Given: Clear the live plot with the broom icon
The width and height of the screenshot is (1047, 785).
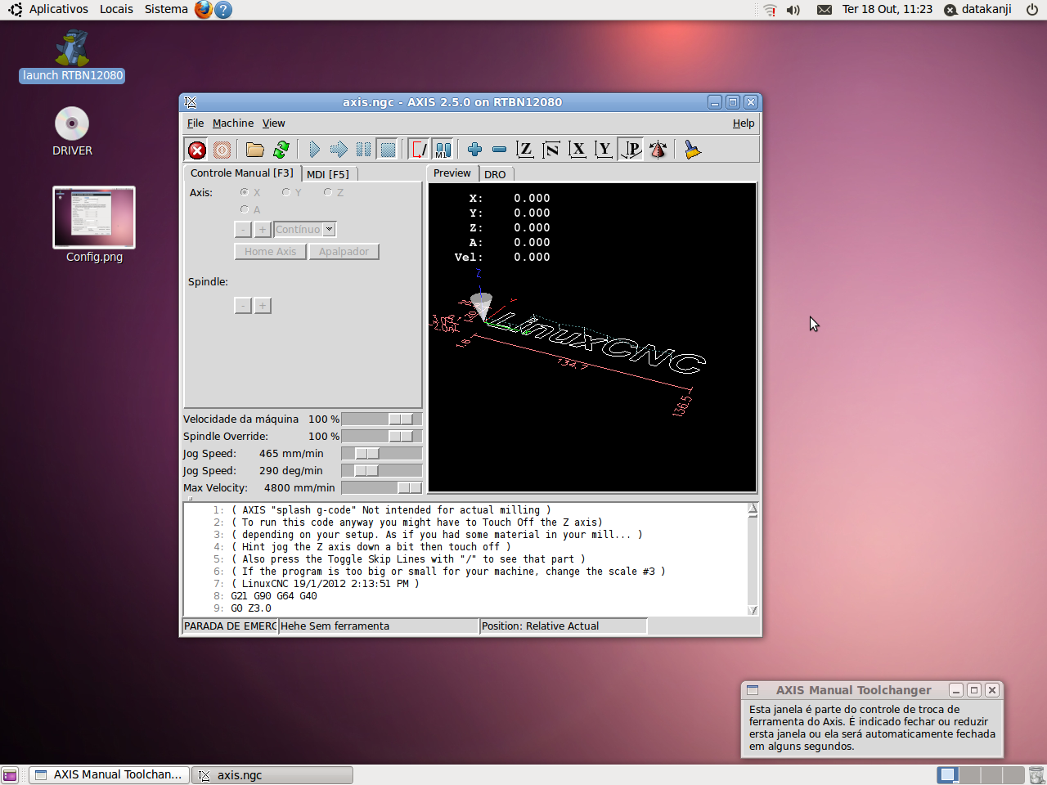Looking at the screenshot, I should 693,150.
